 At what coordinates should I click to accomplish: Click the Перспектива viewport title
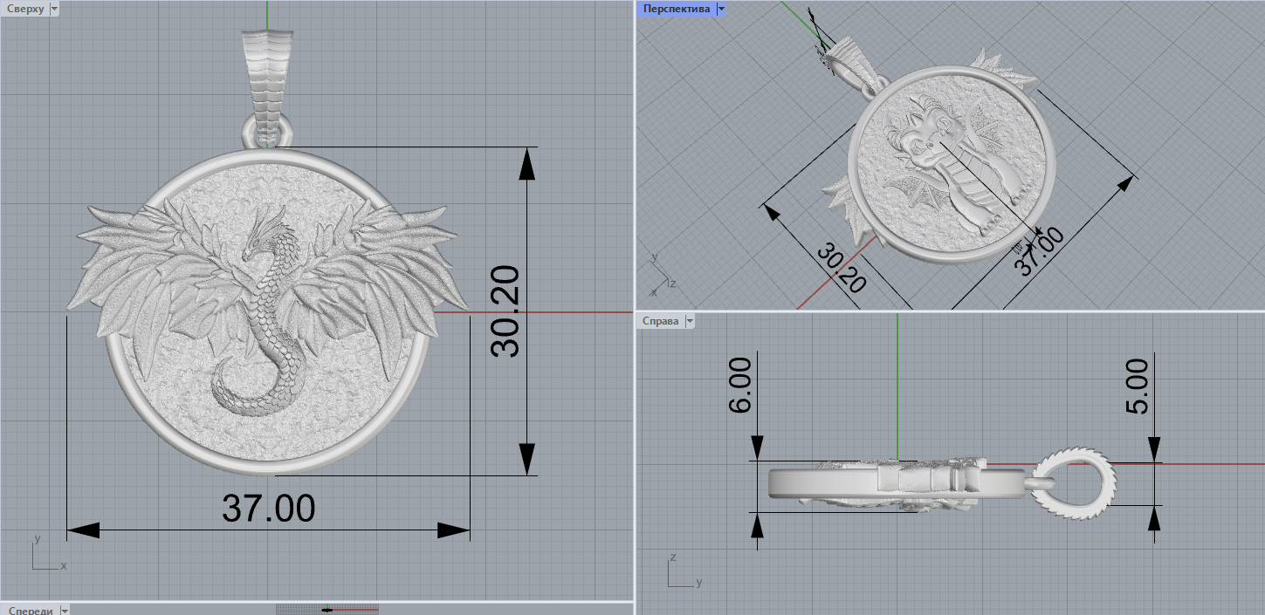pyautogui.click(x=676, y=9)
